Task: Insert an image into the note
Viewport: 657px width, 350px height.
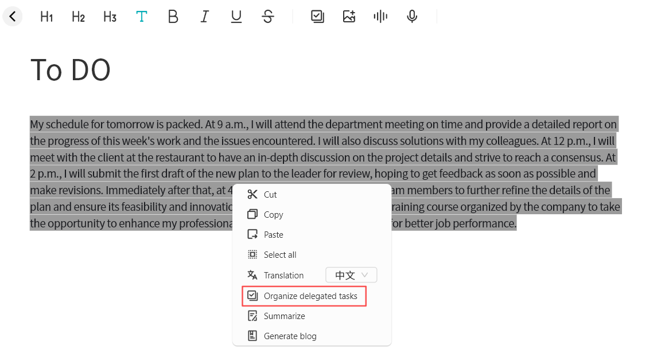Action: tap(349, 17)
